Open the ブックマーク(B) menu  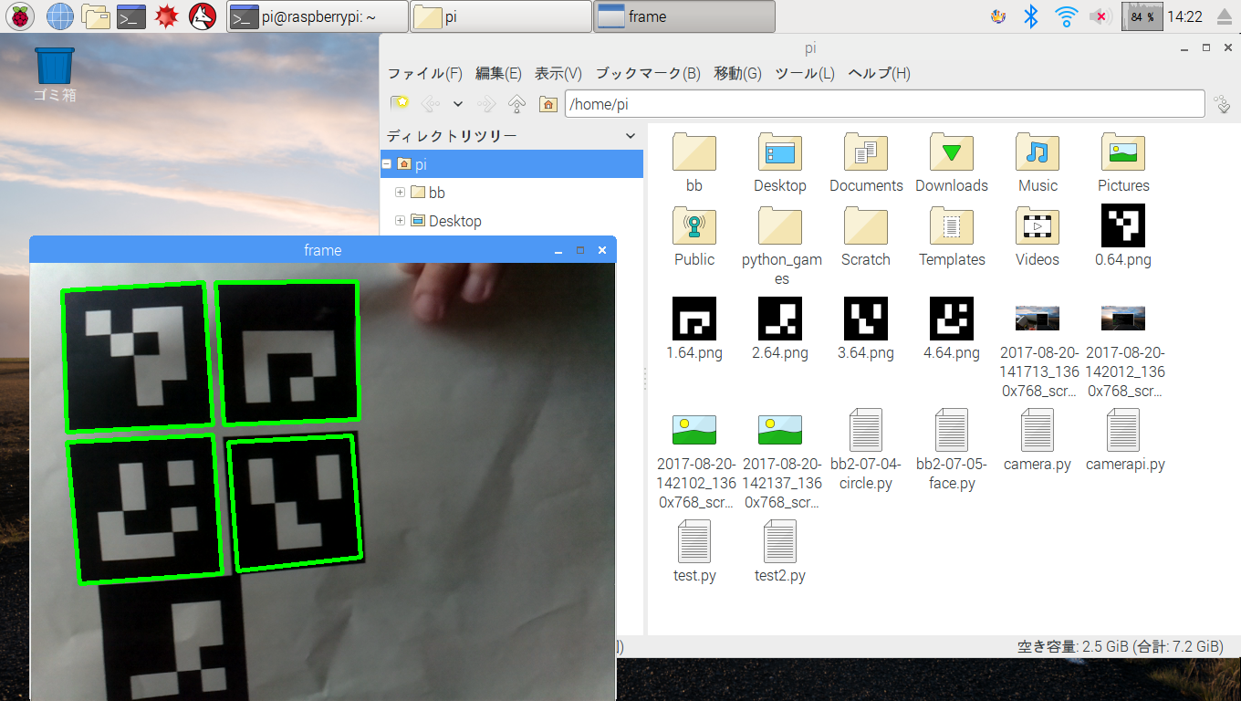click(648, 73)
